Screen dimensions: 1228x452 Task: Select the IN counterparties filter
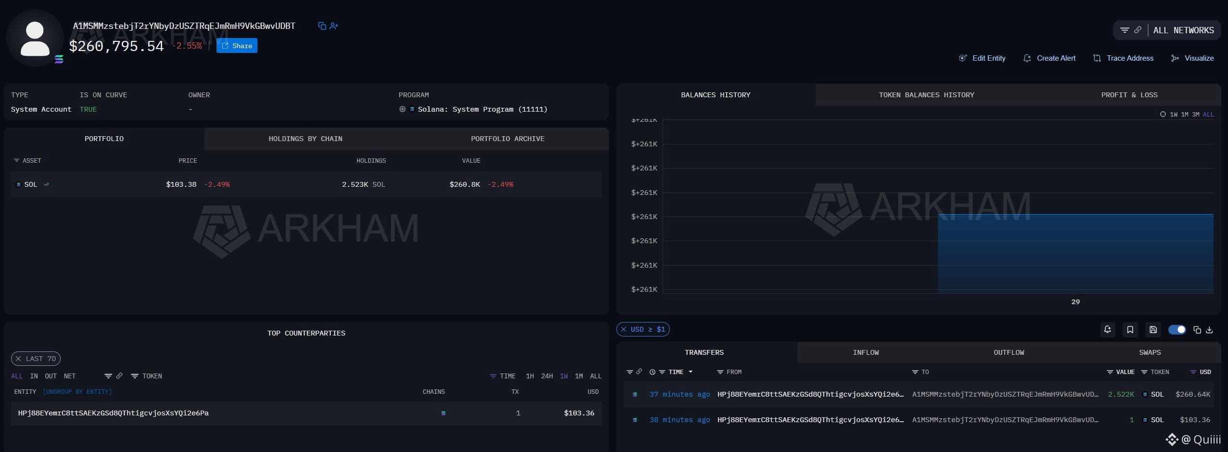pyautogui.click(x=34, y=376)
